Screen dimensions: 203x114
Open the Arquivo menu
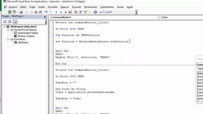click(13, 7)
